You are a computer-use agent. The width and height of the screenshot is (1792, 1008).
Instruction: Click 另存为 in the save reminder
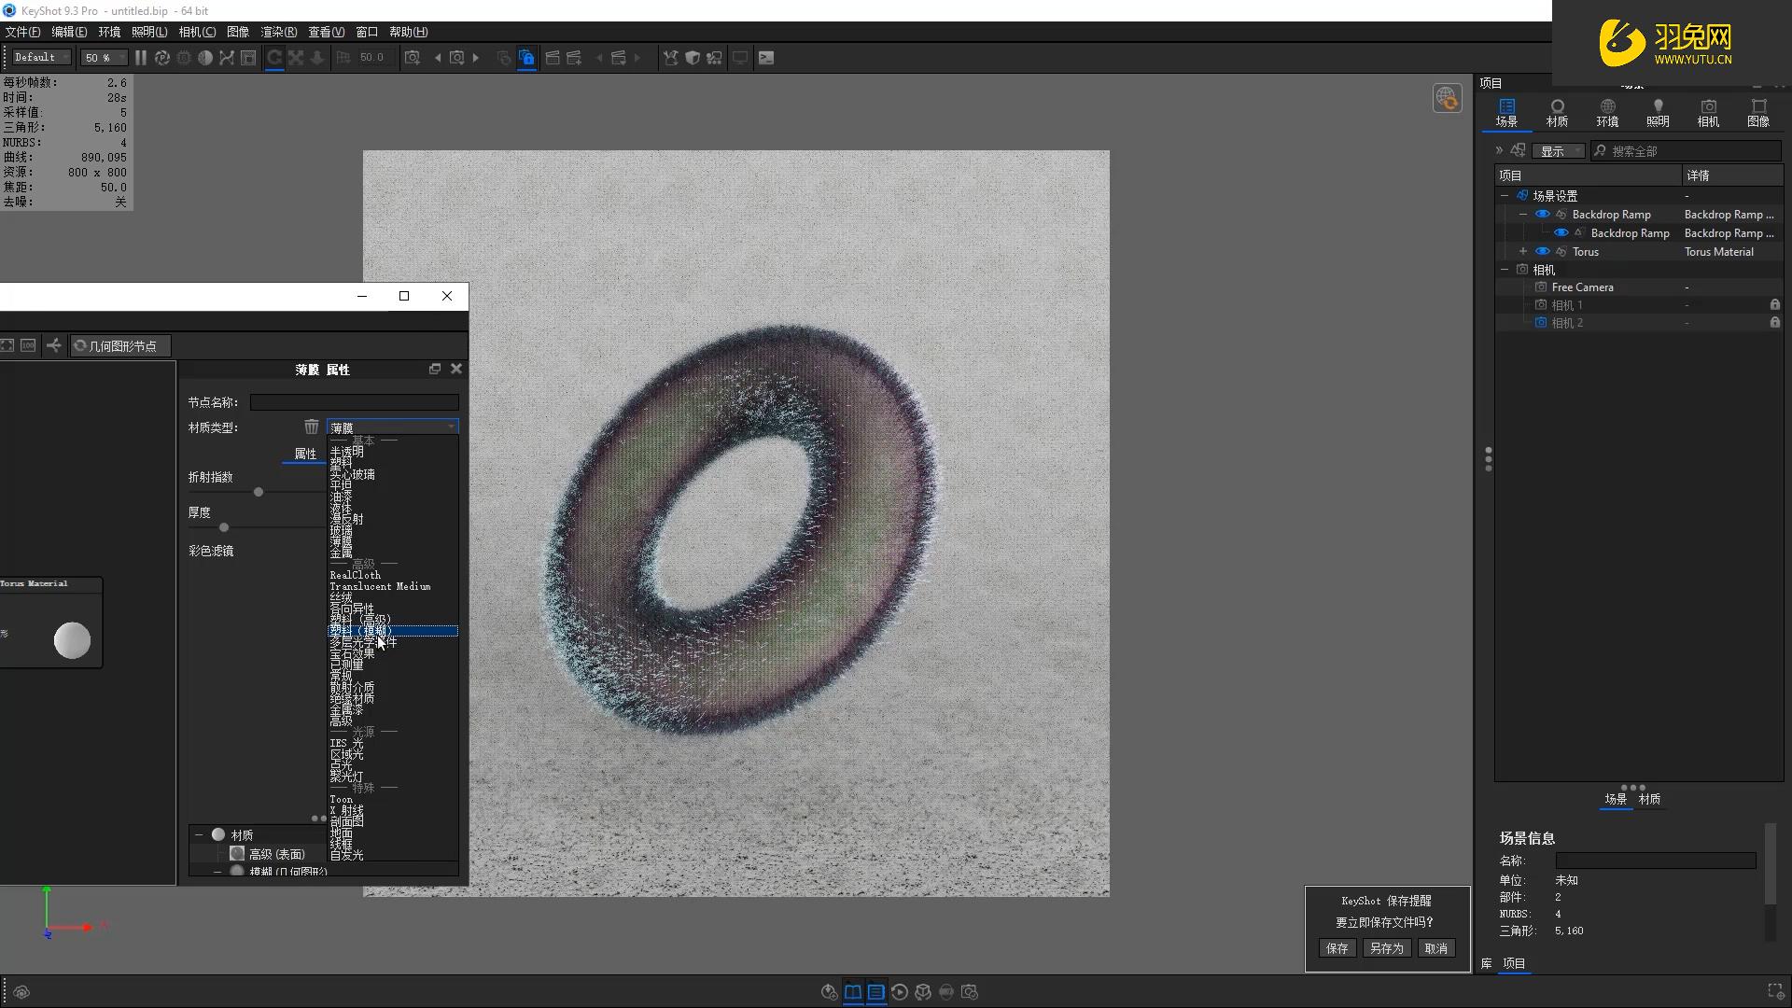[x=1386, y=948]
